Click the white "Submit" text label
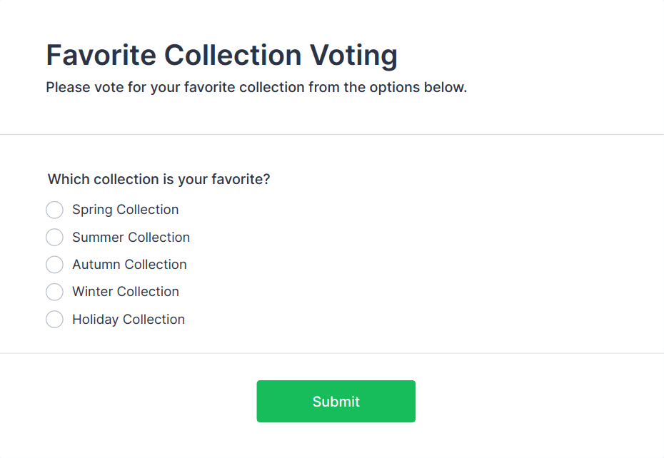664x458 pixels. point(336,402)
